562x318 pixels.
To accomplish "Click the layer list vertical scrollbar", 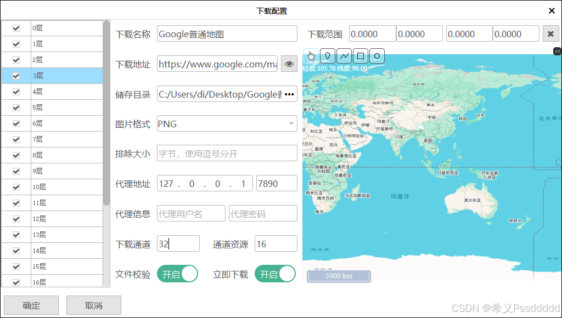I will tap(106, 113).
